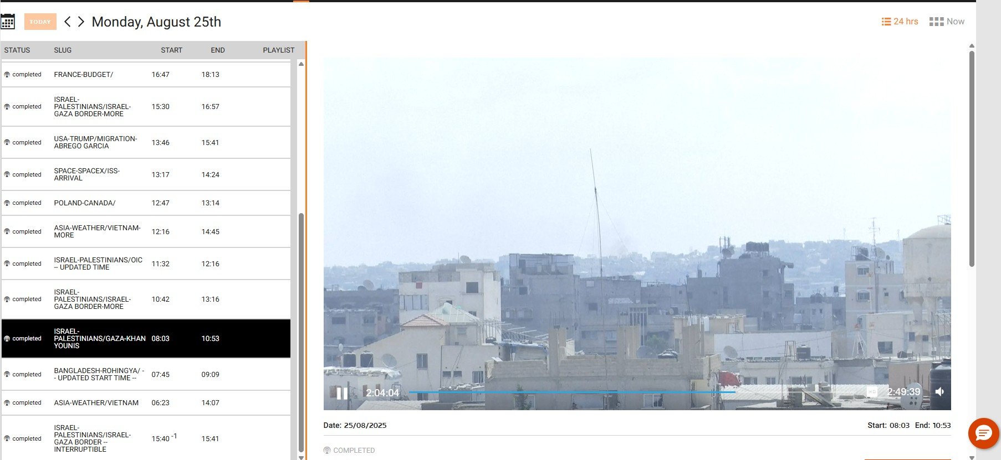Sort the list by START column
The height and width of the screenshot is (460, 1001).
(x=171, y=50)
